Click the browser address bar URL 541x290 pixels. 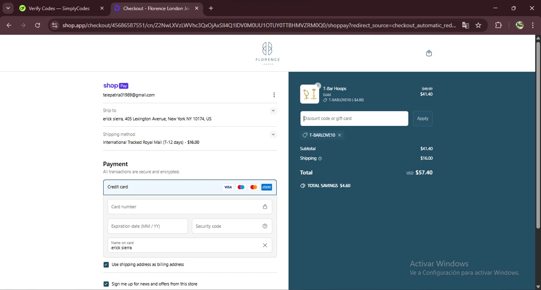point(259,25)
